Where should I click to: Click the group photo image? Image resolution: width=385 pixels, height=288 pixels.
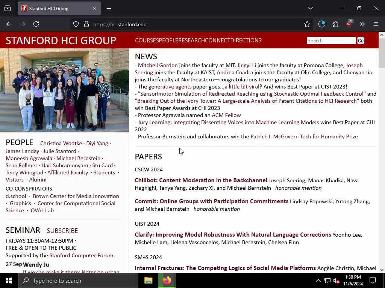(64, 90)
